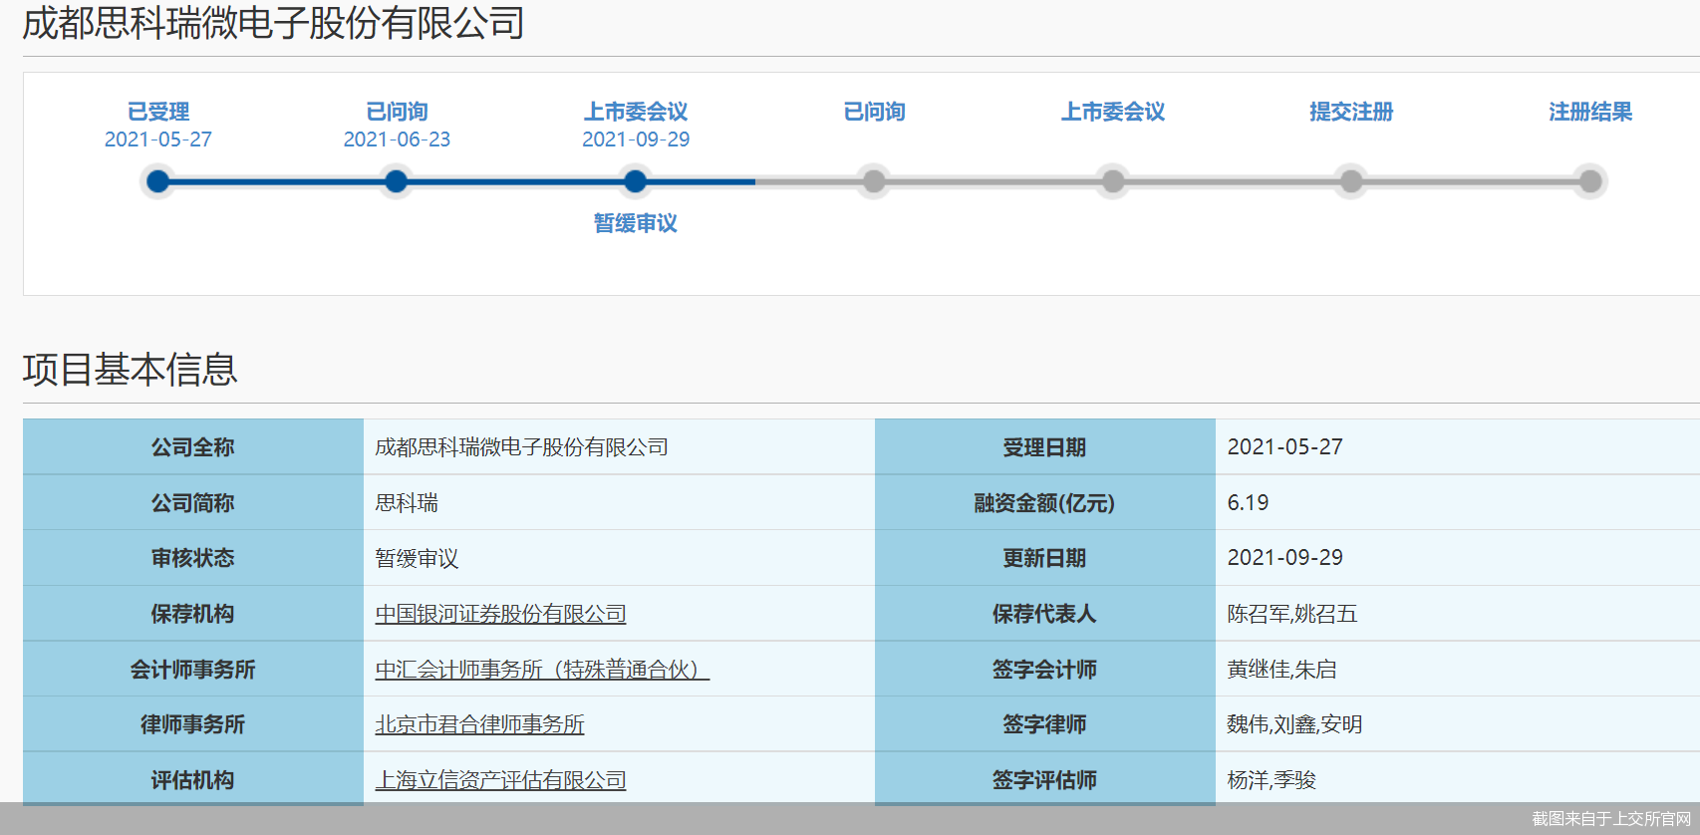
Task: Click the 更新日期 value 2021-09-29
Action: pyautogui.click(x=1285, y=558)
